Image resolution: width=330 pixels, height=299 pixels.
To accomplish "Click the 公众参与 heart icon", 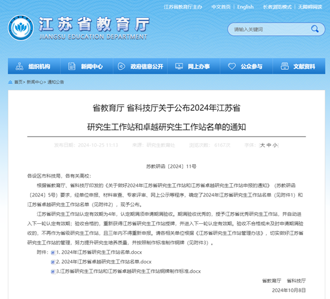I will [232, 66].
